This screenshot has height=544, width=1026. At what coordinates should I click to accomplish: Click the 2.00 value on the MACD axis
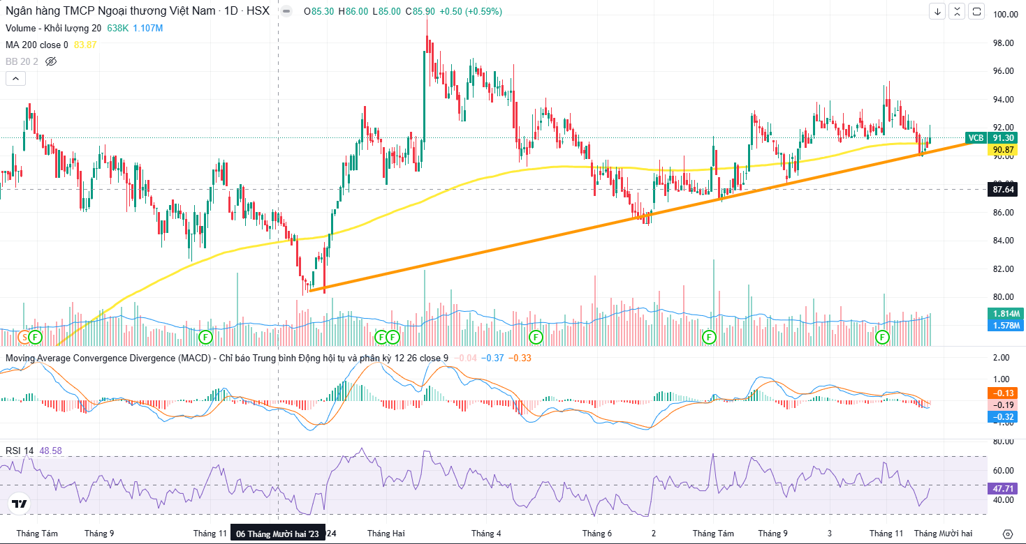click(1002, 358)
